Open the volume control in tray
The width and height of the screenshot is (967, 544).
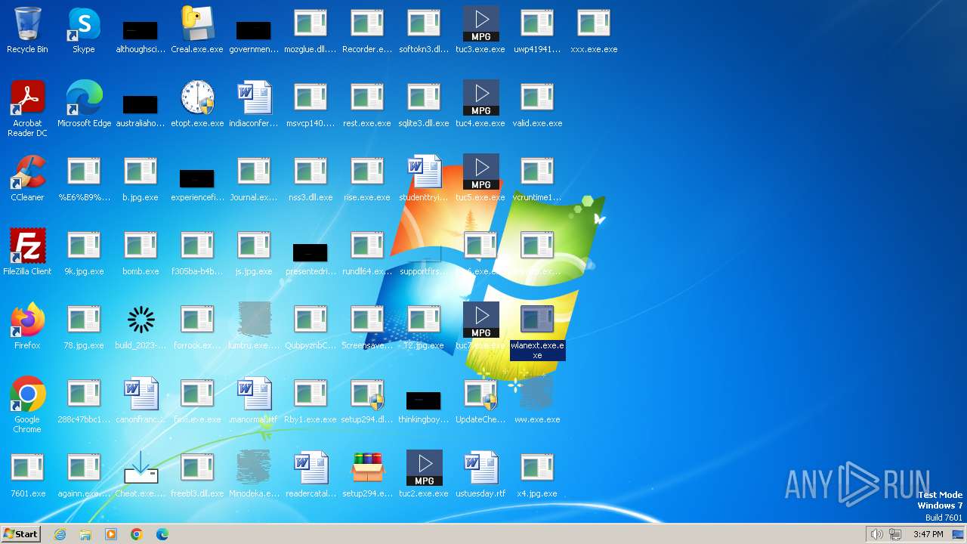(x=876, y=534)
